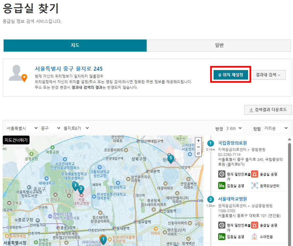Click phone number 1588-5700

point(226,211)
